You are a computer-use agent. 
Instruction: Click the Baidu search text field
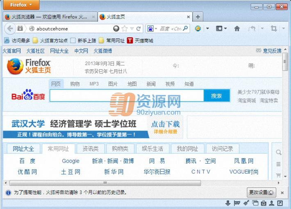pos(127,96)
